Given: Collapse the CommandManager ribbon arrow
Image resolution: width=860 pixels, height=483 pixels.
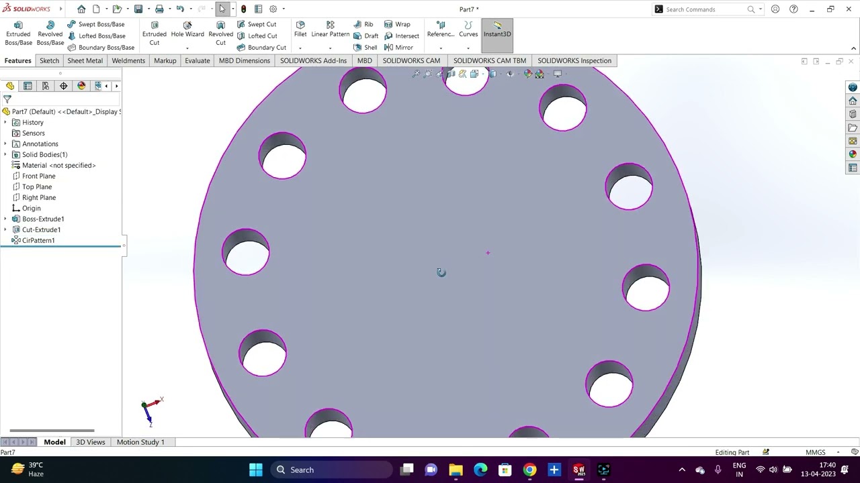Looking at the screenshot, I should coord(853,48).
